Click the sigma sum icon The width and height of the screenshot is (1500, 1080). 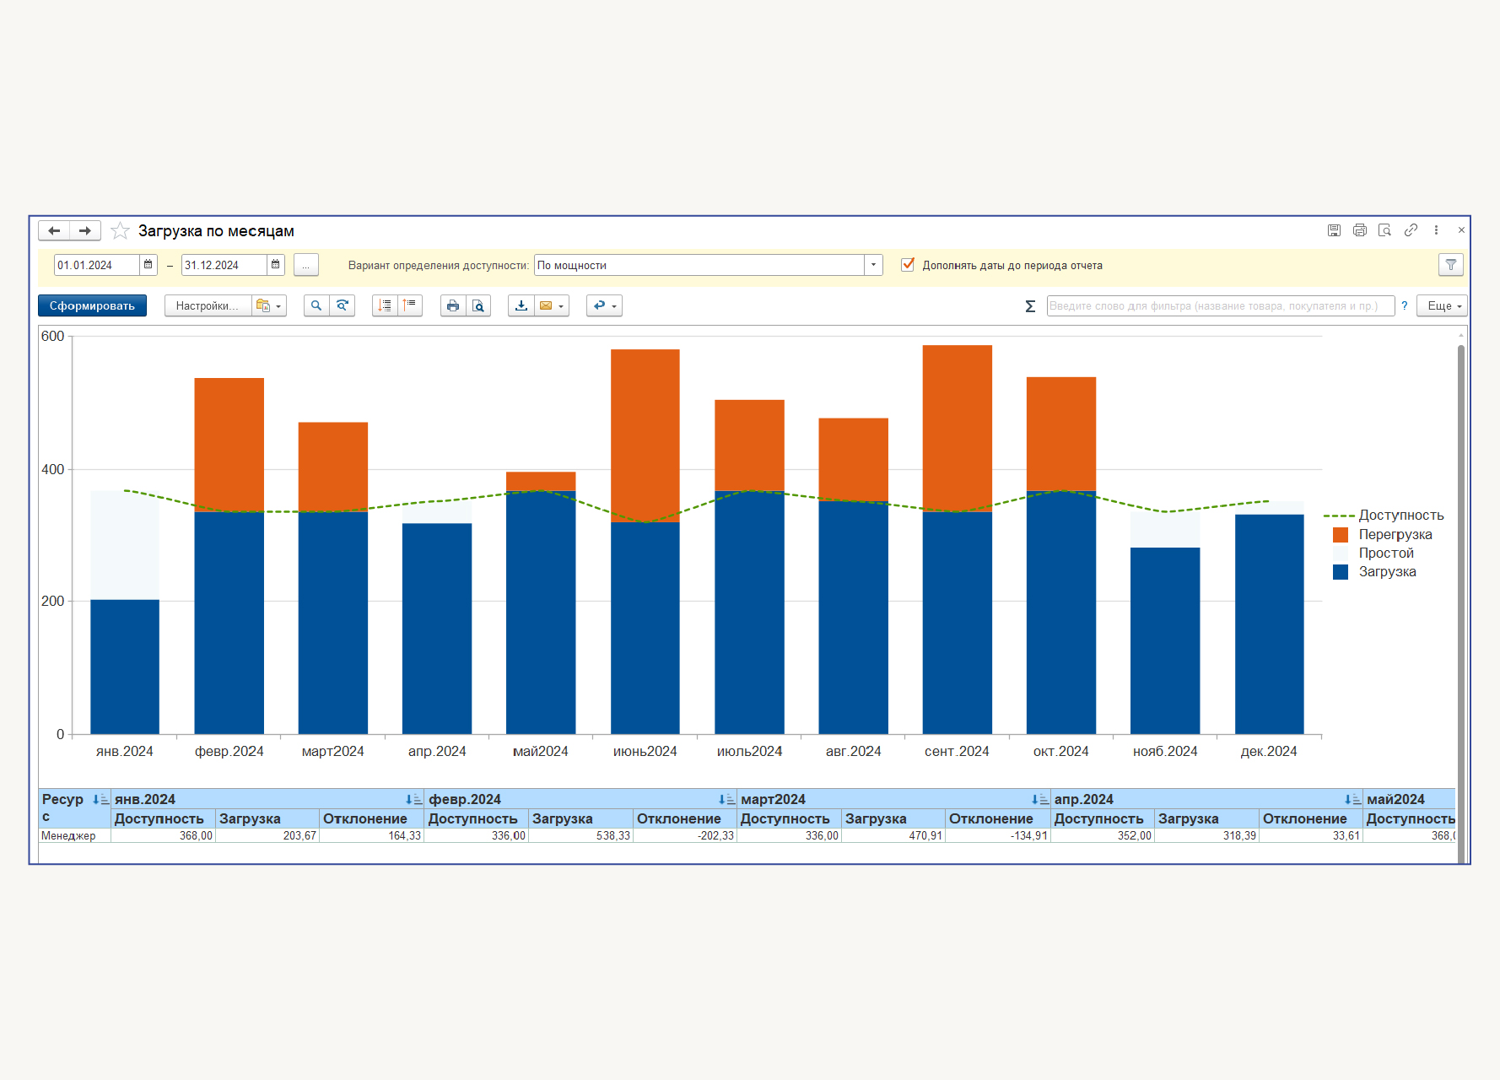click(1030, 306)
